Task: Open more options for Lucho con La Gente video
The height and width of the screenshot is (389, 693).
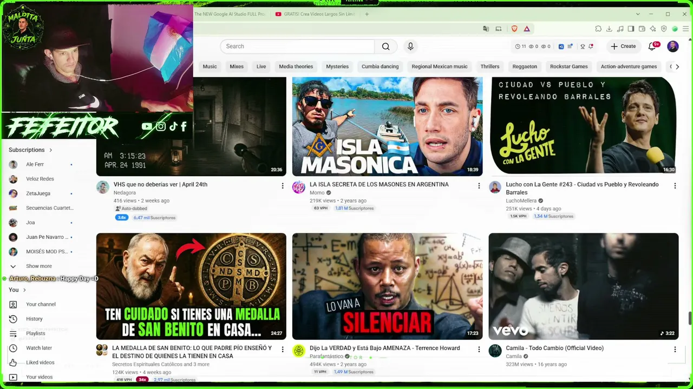Action: click(x=675, y=186)
